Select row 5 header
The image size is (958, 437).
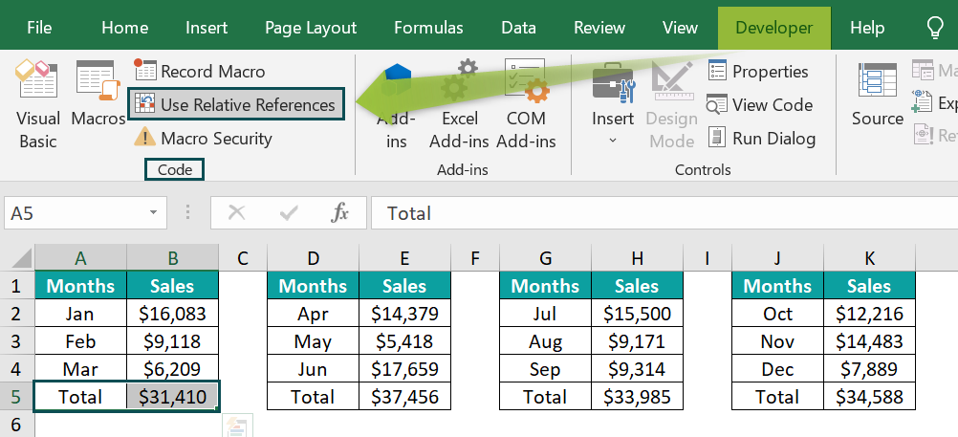17,397
